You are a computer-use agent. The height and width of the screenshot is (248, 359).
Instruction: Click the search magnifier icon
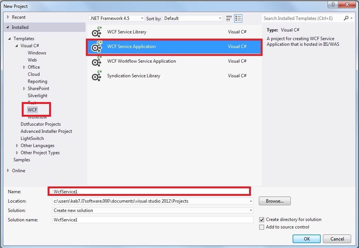click(346, 18)
